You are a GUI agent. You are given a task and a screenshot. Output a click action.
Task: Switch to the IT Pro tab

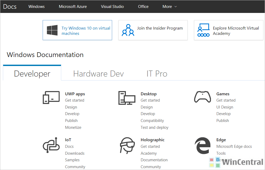[x=157, y=74]
